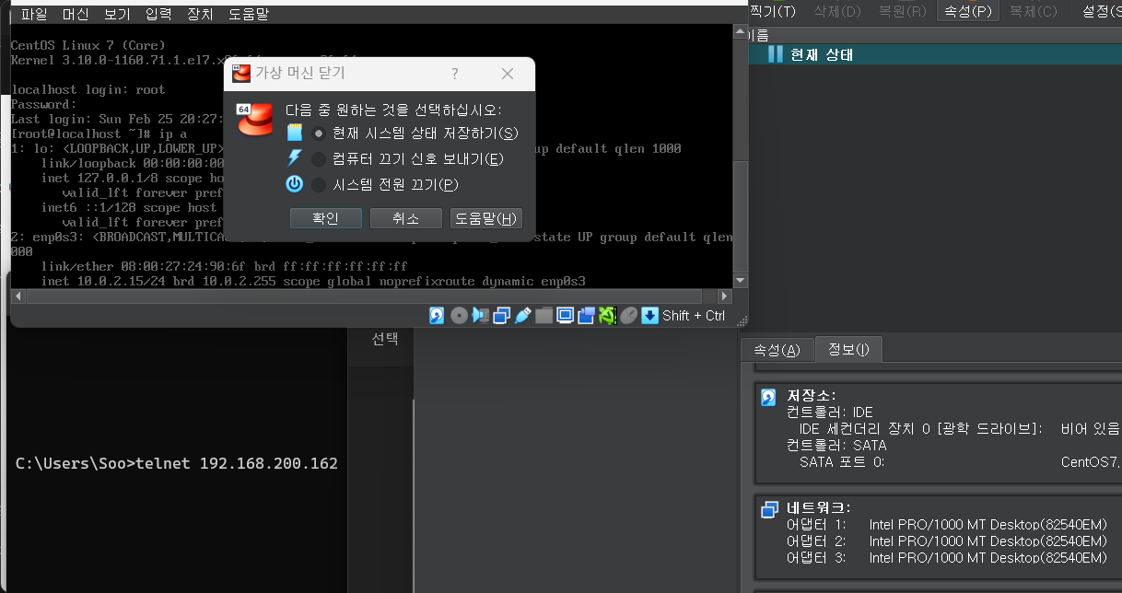Image resolution: width=1122 pixels, height=593 pixels.
Task: Close the 가상 머신 닫기 dialog with X
Action: point(508,74)
